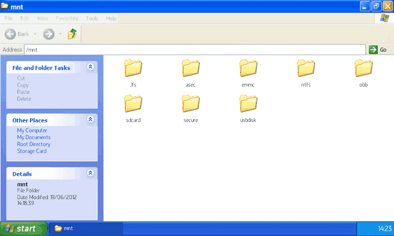The height and width of the screenshot is (236, 394).
Task: Click the Other Places heading
Action: [30, 120]
